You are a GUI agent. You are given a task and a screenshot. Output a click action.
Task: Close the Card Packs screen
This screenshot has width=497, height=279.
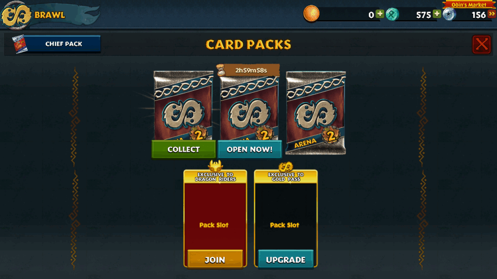tap(481, 44)
